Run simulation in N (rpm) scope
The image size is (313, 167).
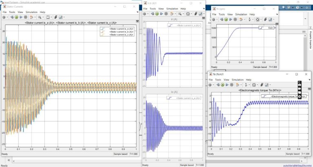tap(226, 20)
